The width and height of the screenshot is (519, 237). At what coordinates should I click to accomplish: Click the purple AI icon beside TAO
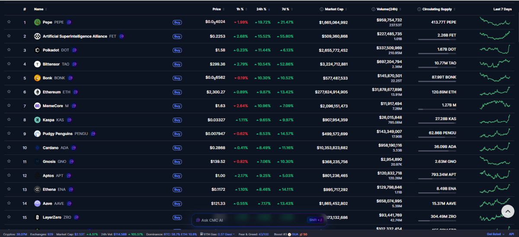74,64
